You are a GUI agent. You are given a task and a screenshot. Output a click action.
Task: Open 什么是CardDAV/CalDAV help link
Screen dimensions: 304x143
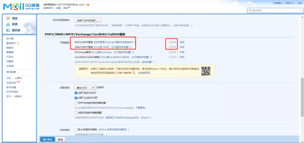[125, 57]
